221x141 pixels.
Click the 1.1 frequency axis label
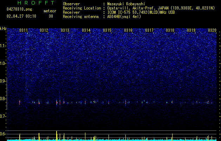(3, 46)
